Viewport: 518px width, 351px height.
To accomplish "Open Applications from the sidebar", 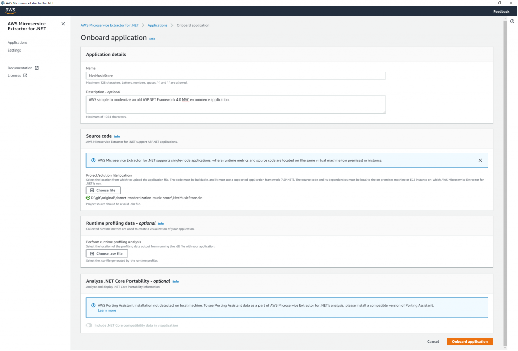I will (18, 42).
